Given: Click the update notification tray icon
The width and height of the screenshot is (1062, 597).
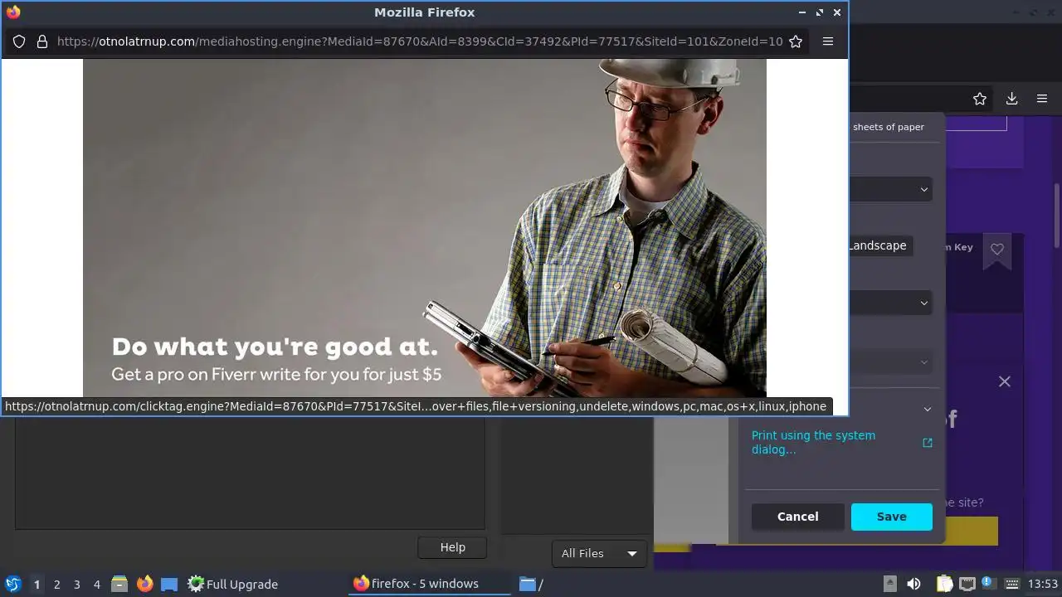Looking at the screenshot, I should (x=988, y=583).
